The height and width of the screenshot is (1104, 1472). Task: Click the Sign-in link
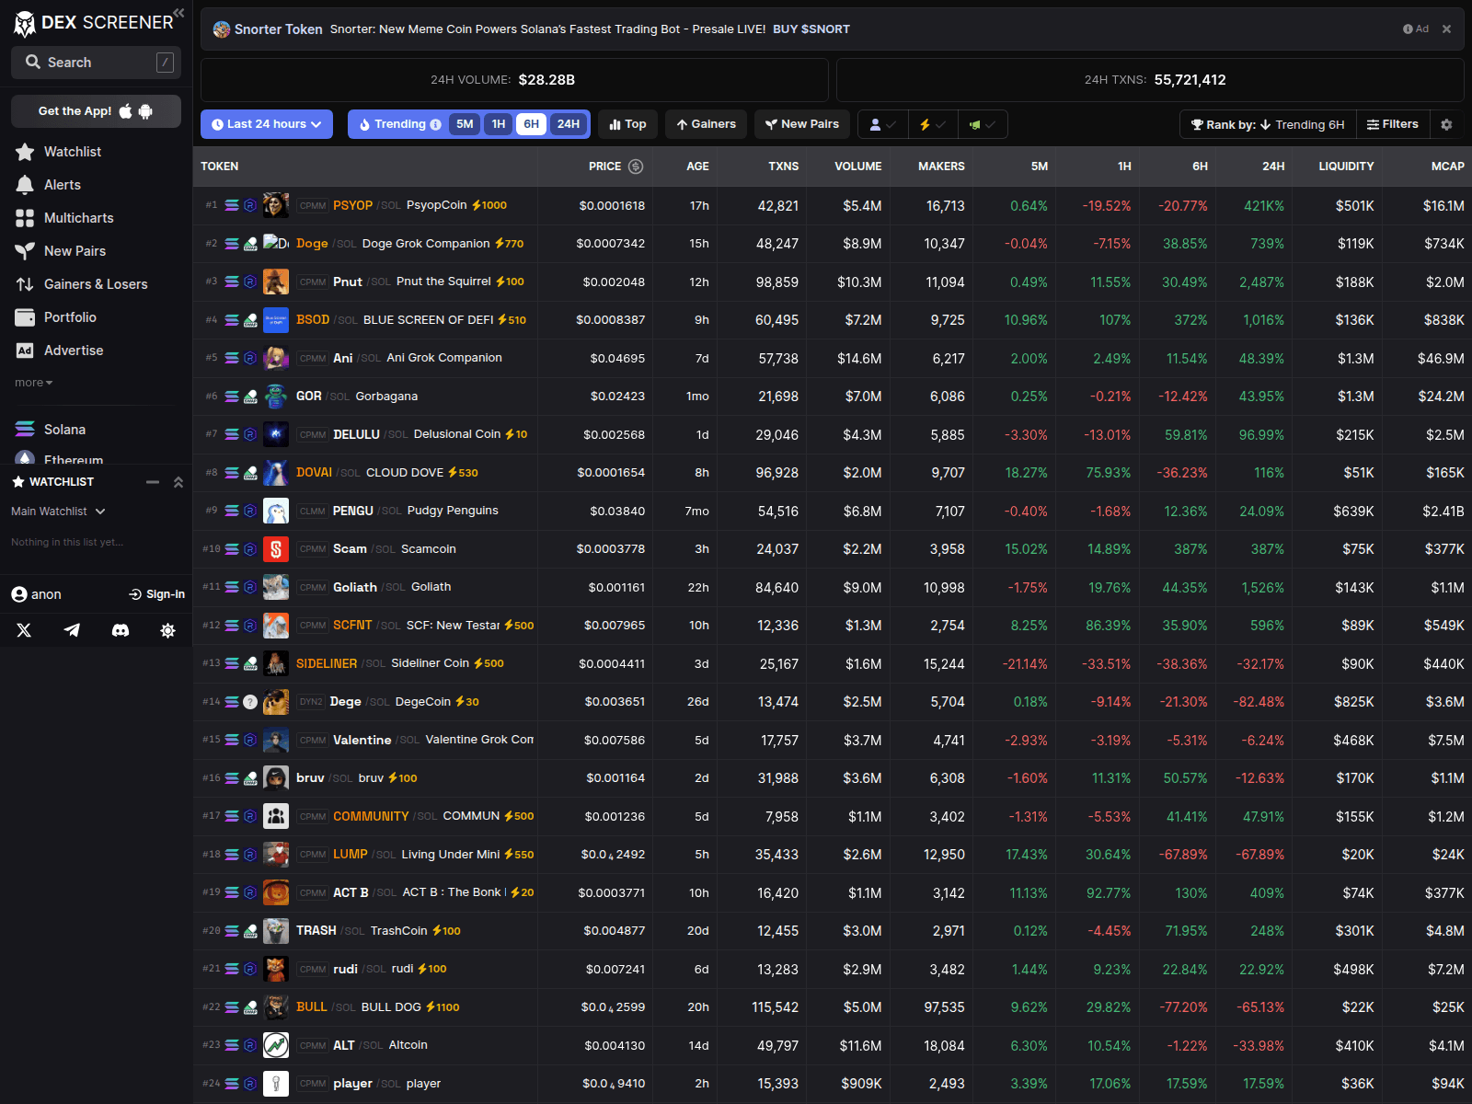[x=156, y=593]
